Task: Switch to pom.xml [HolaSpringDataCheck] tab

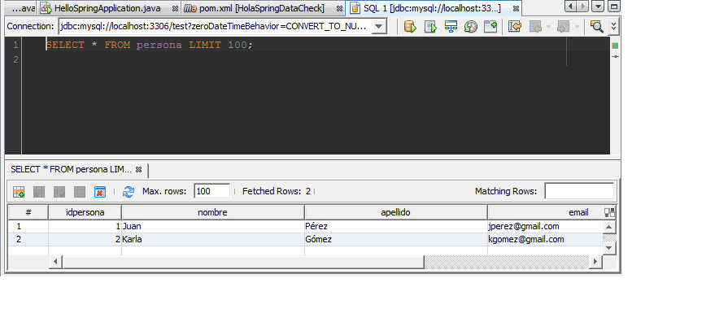Action: [262, 8]
